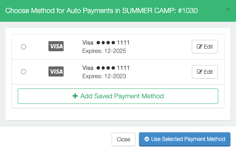Screen dimensions: 236x152
Task: Select the Visa card expiring 12-2025
Action: (x=23, y=47)
